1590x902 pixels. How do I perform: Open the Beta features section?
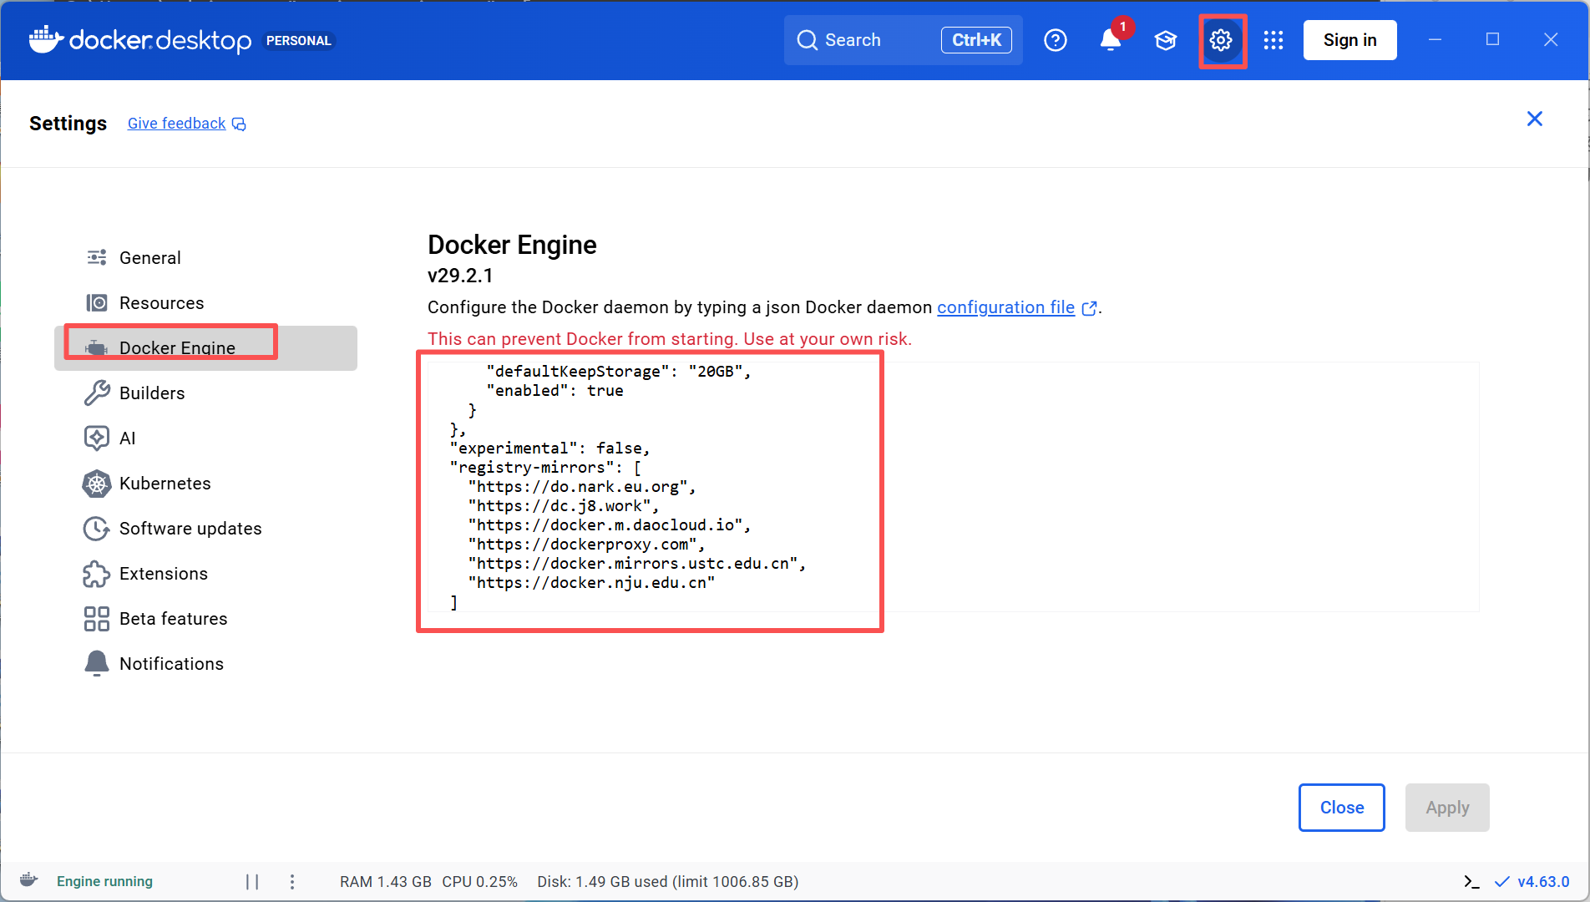pyautogui.click(x=205, y=618)
